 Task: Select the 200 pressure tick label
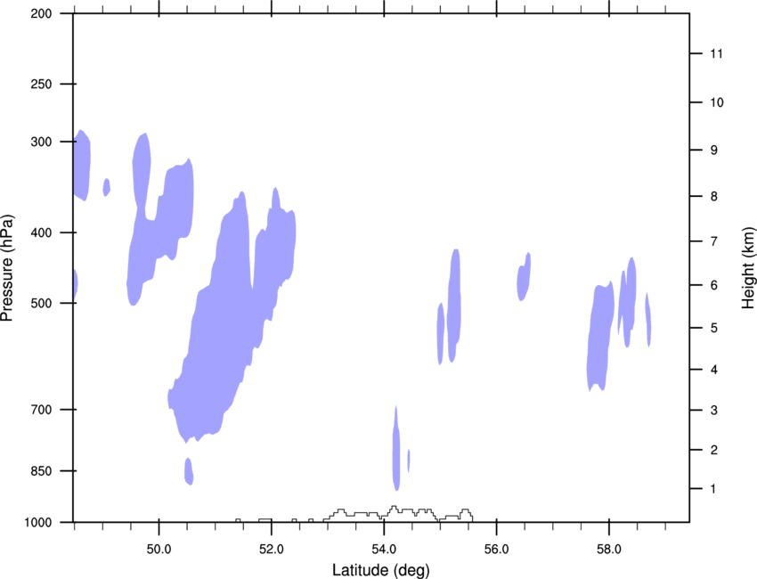click(x=41, y=13)
